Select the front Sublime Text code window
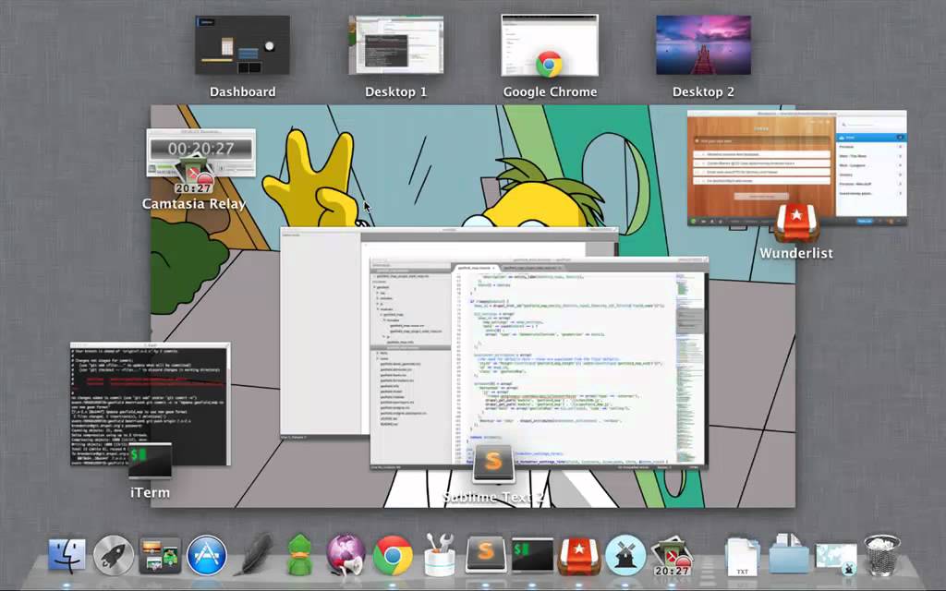The height and width of the screenshot is (591, 946). click(x=539, y=363)
